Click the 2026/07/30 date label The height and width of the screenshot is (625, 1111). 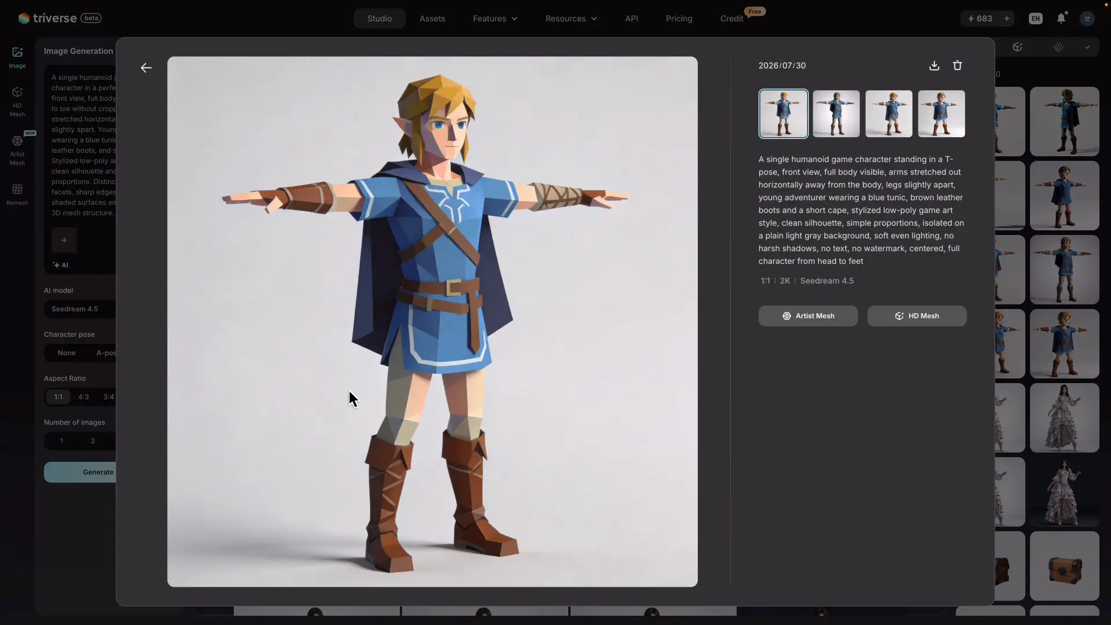(x=782, y=66)
